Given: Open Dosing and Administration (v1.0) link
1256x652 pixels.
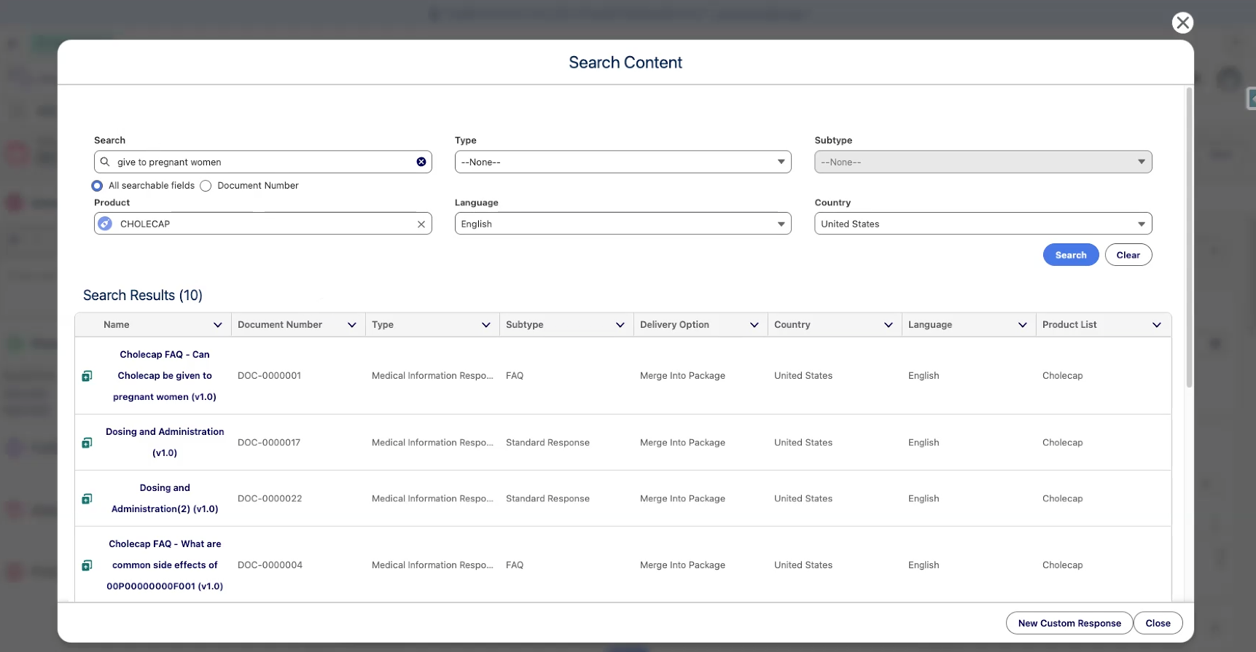Looking at the screenshot, I should tap(165, 442).
